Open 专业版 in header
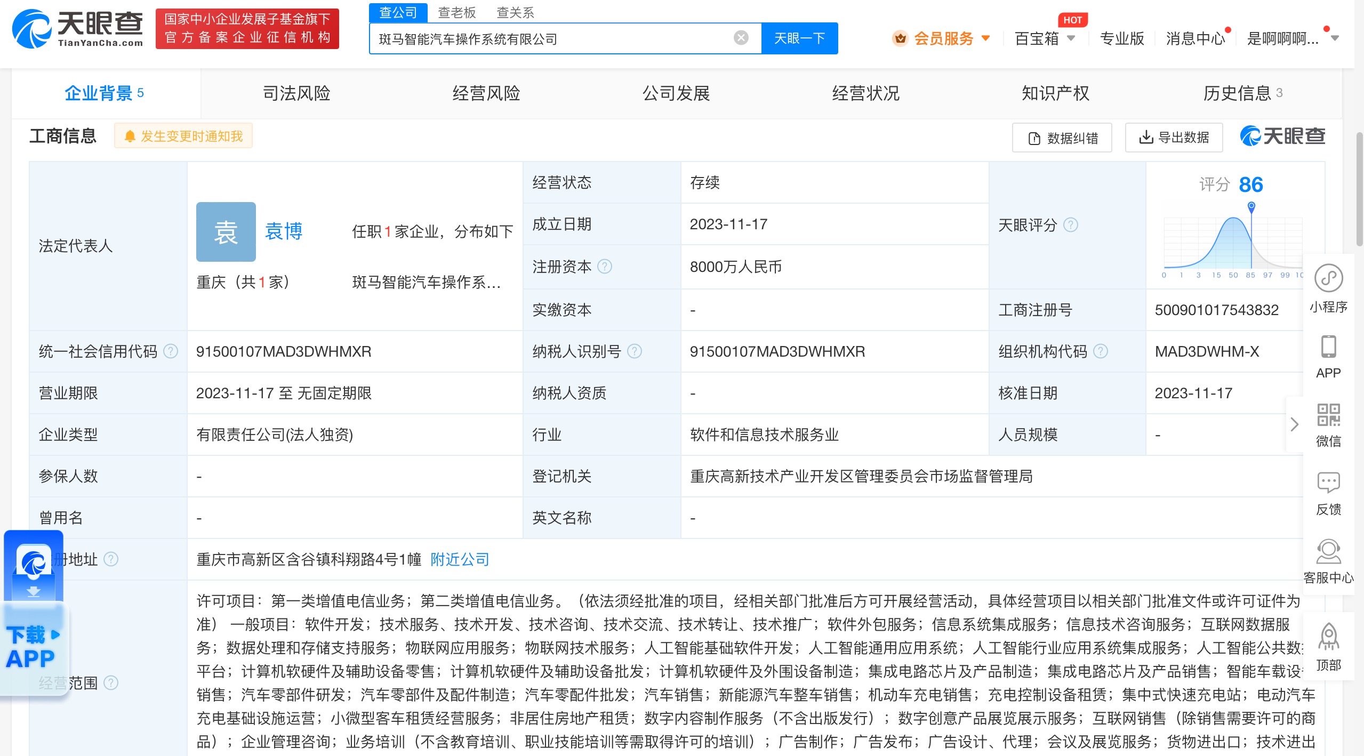This screenshot has height=756, width=1364. pyautogui.click(x=1122, y=38)
